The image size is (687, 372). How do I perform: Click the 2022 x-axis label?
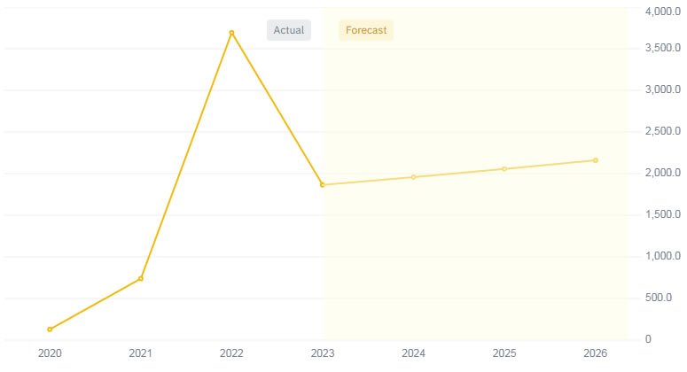point(231,353)
